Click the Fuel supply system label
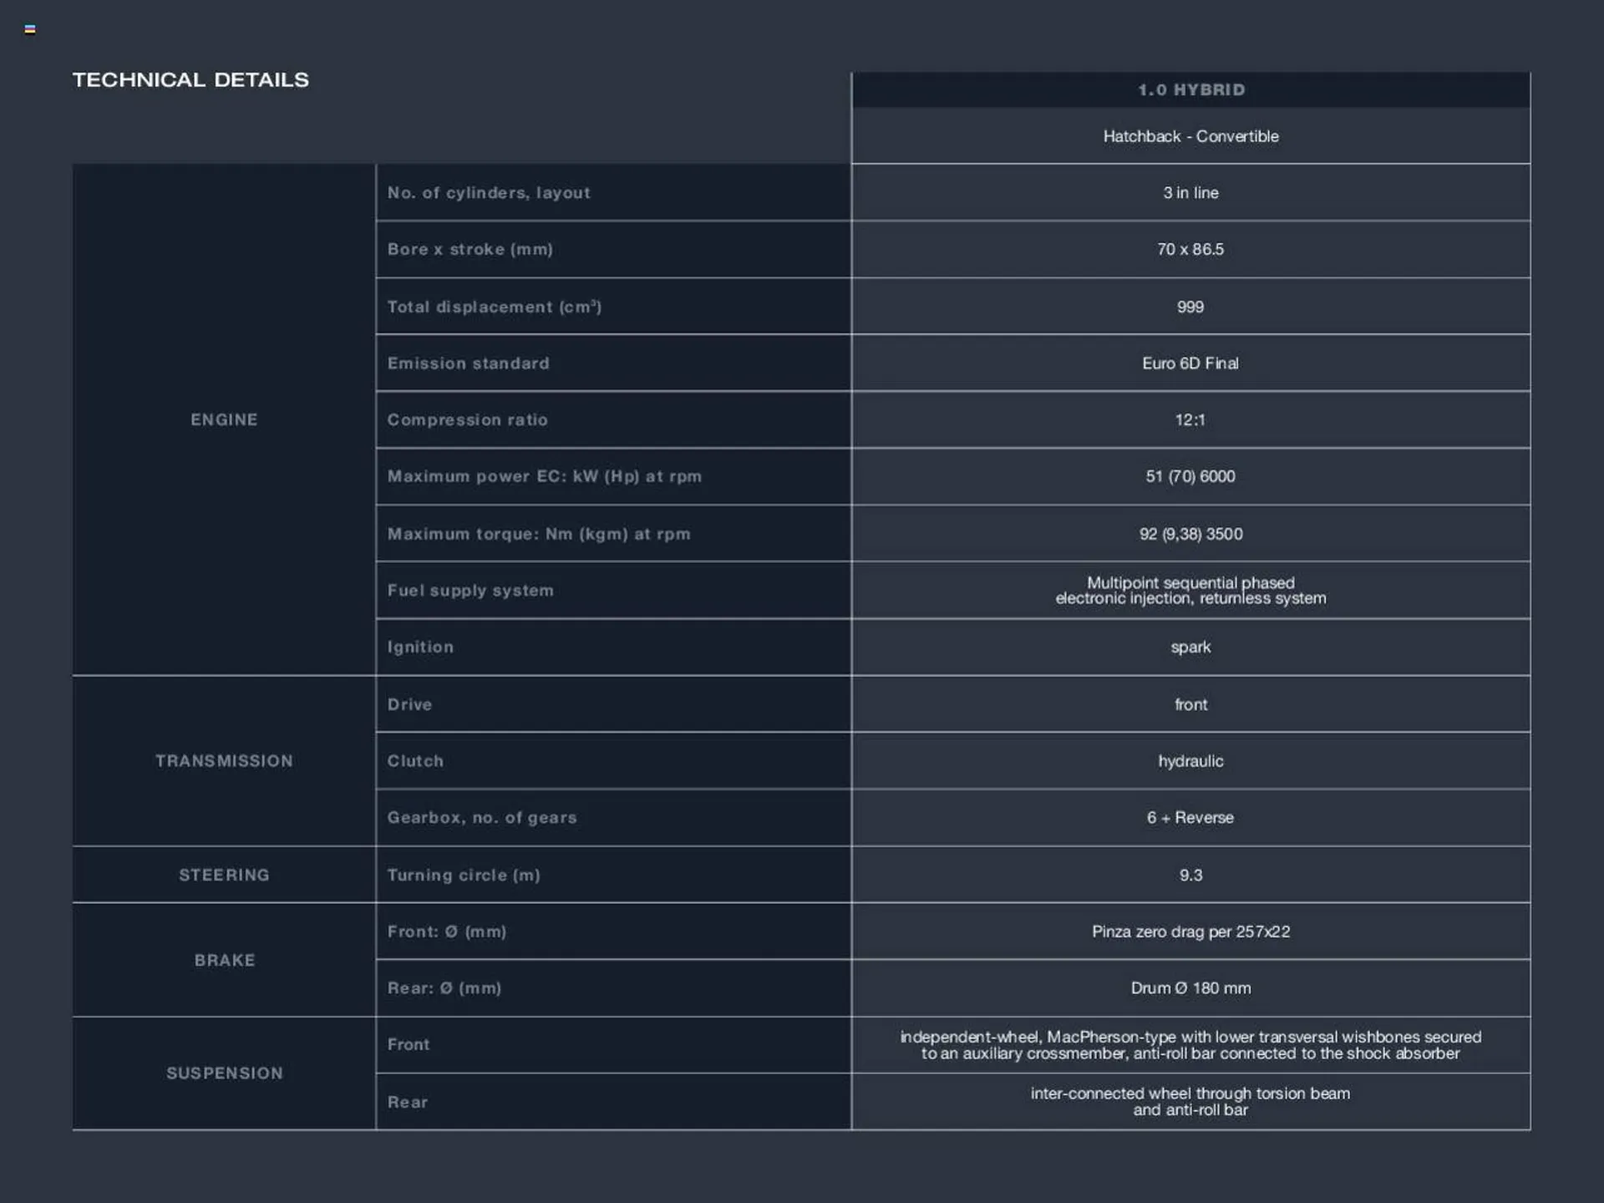 click(x=470, y=591)
